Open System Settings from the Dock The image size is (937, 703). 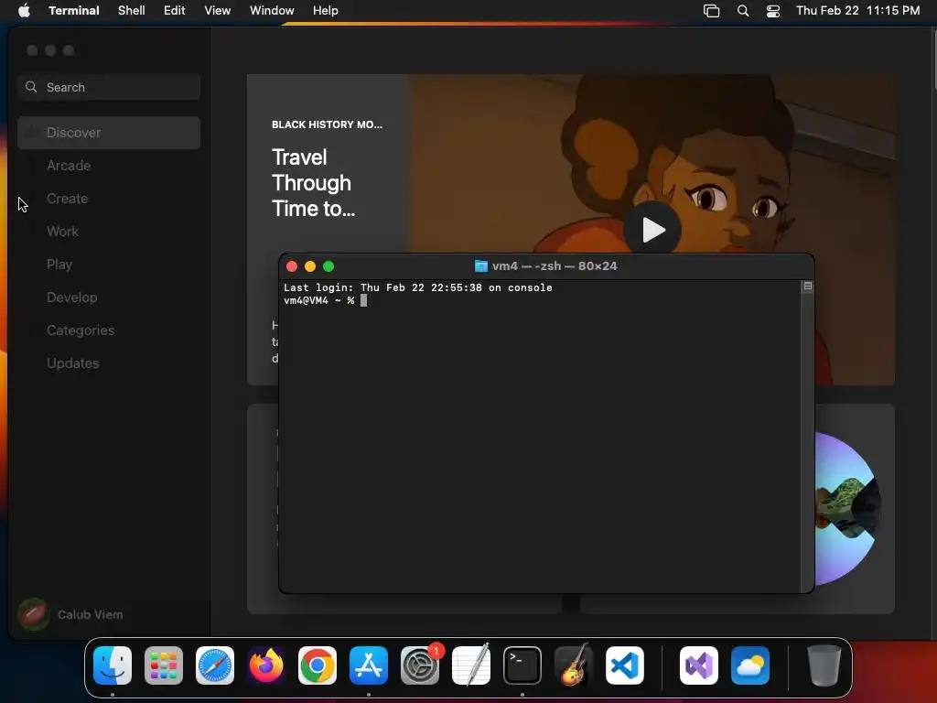click(420, 665)
